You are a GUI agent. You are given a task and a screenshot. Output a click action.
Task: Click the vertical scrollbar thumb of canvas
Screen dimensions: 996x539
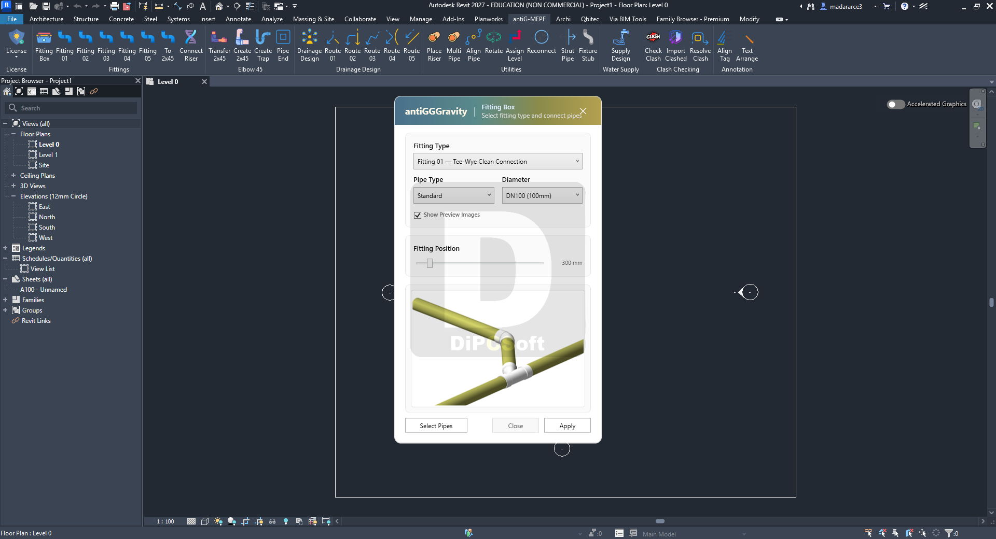(x=991, y=302)
